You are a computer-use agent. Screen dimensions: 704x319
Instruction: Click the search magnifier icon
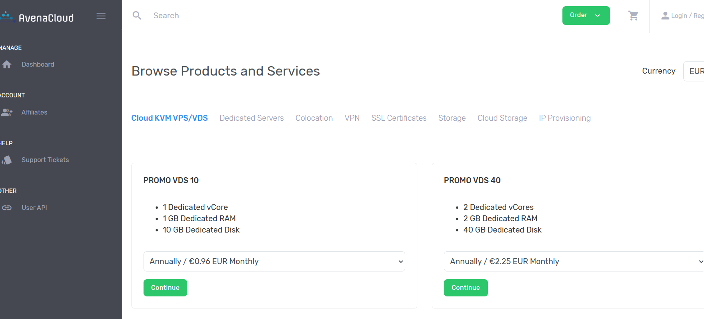click(x=137, y=16)
